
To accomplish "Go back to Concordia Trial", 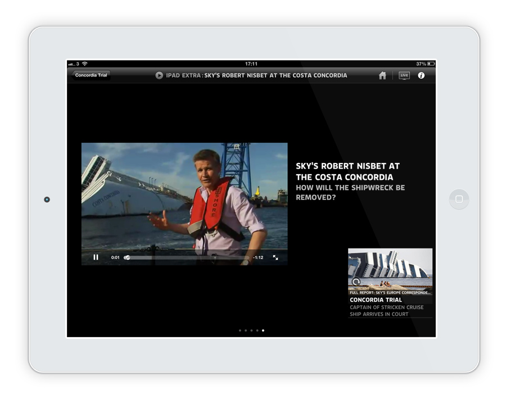I will click(91, 75).
